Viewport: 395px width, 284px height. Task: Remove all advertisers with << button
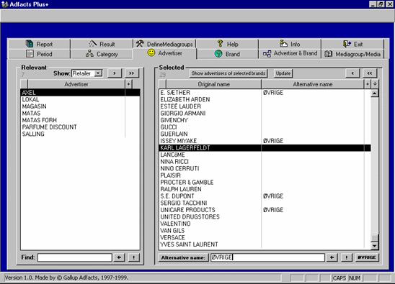369,73
